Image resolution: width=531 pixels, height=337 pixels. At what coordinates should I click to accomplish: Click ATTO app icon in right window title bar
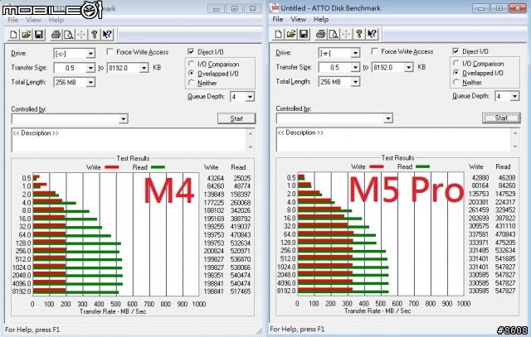pos(275,7)
